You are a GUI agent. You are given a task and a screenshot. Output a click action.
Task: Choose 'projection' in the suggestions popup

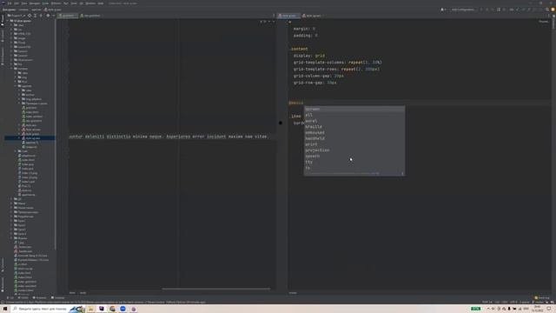[354, 150]
